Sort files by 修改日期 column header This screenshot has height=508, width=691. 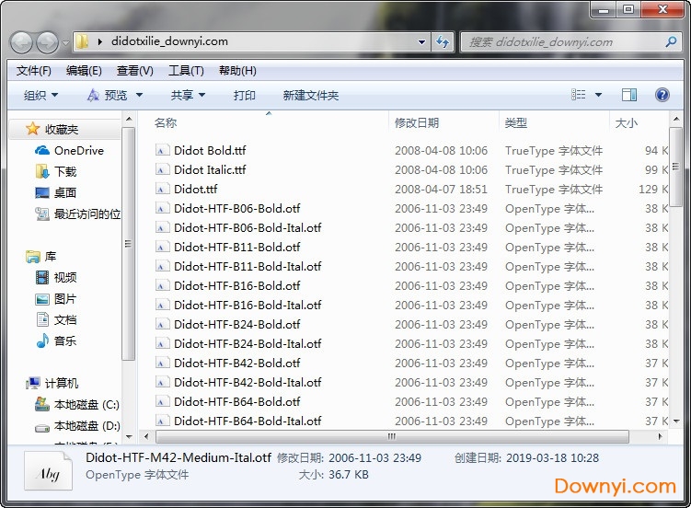click(x=417, y=122)
